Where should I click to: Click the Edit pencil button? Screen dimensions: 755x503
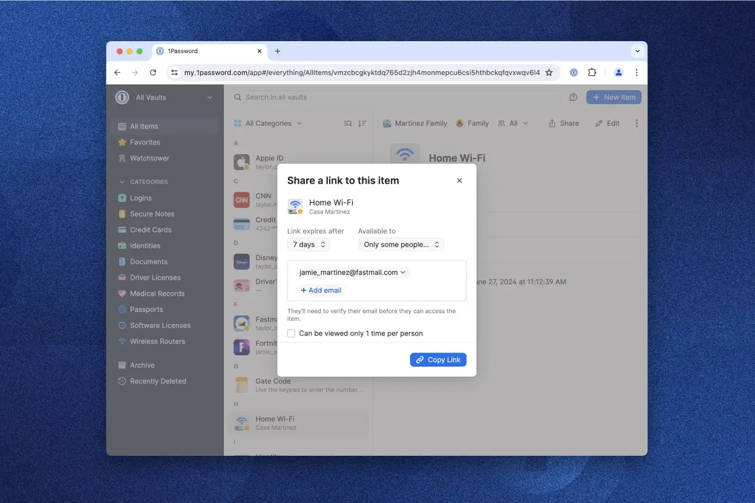point(607,123)
